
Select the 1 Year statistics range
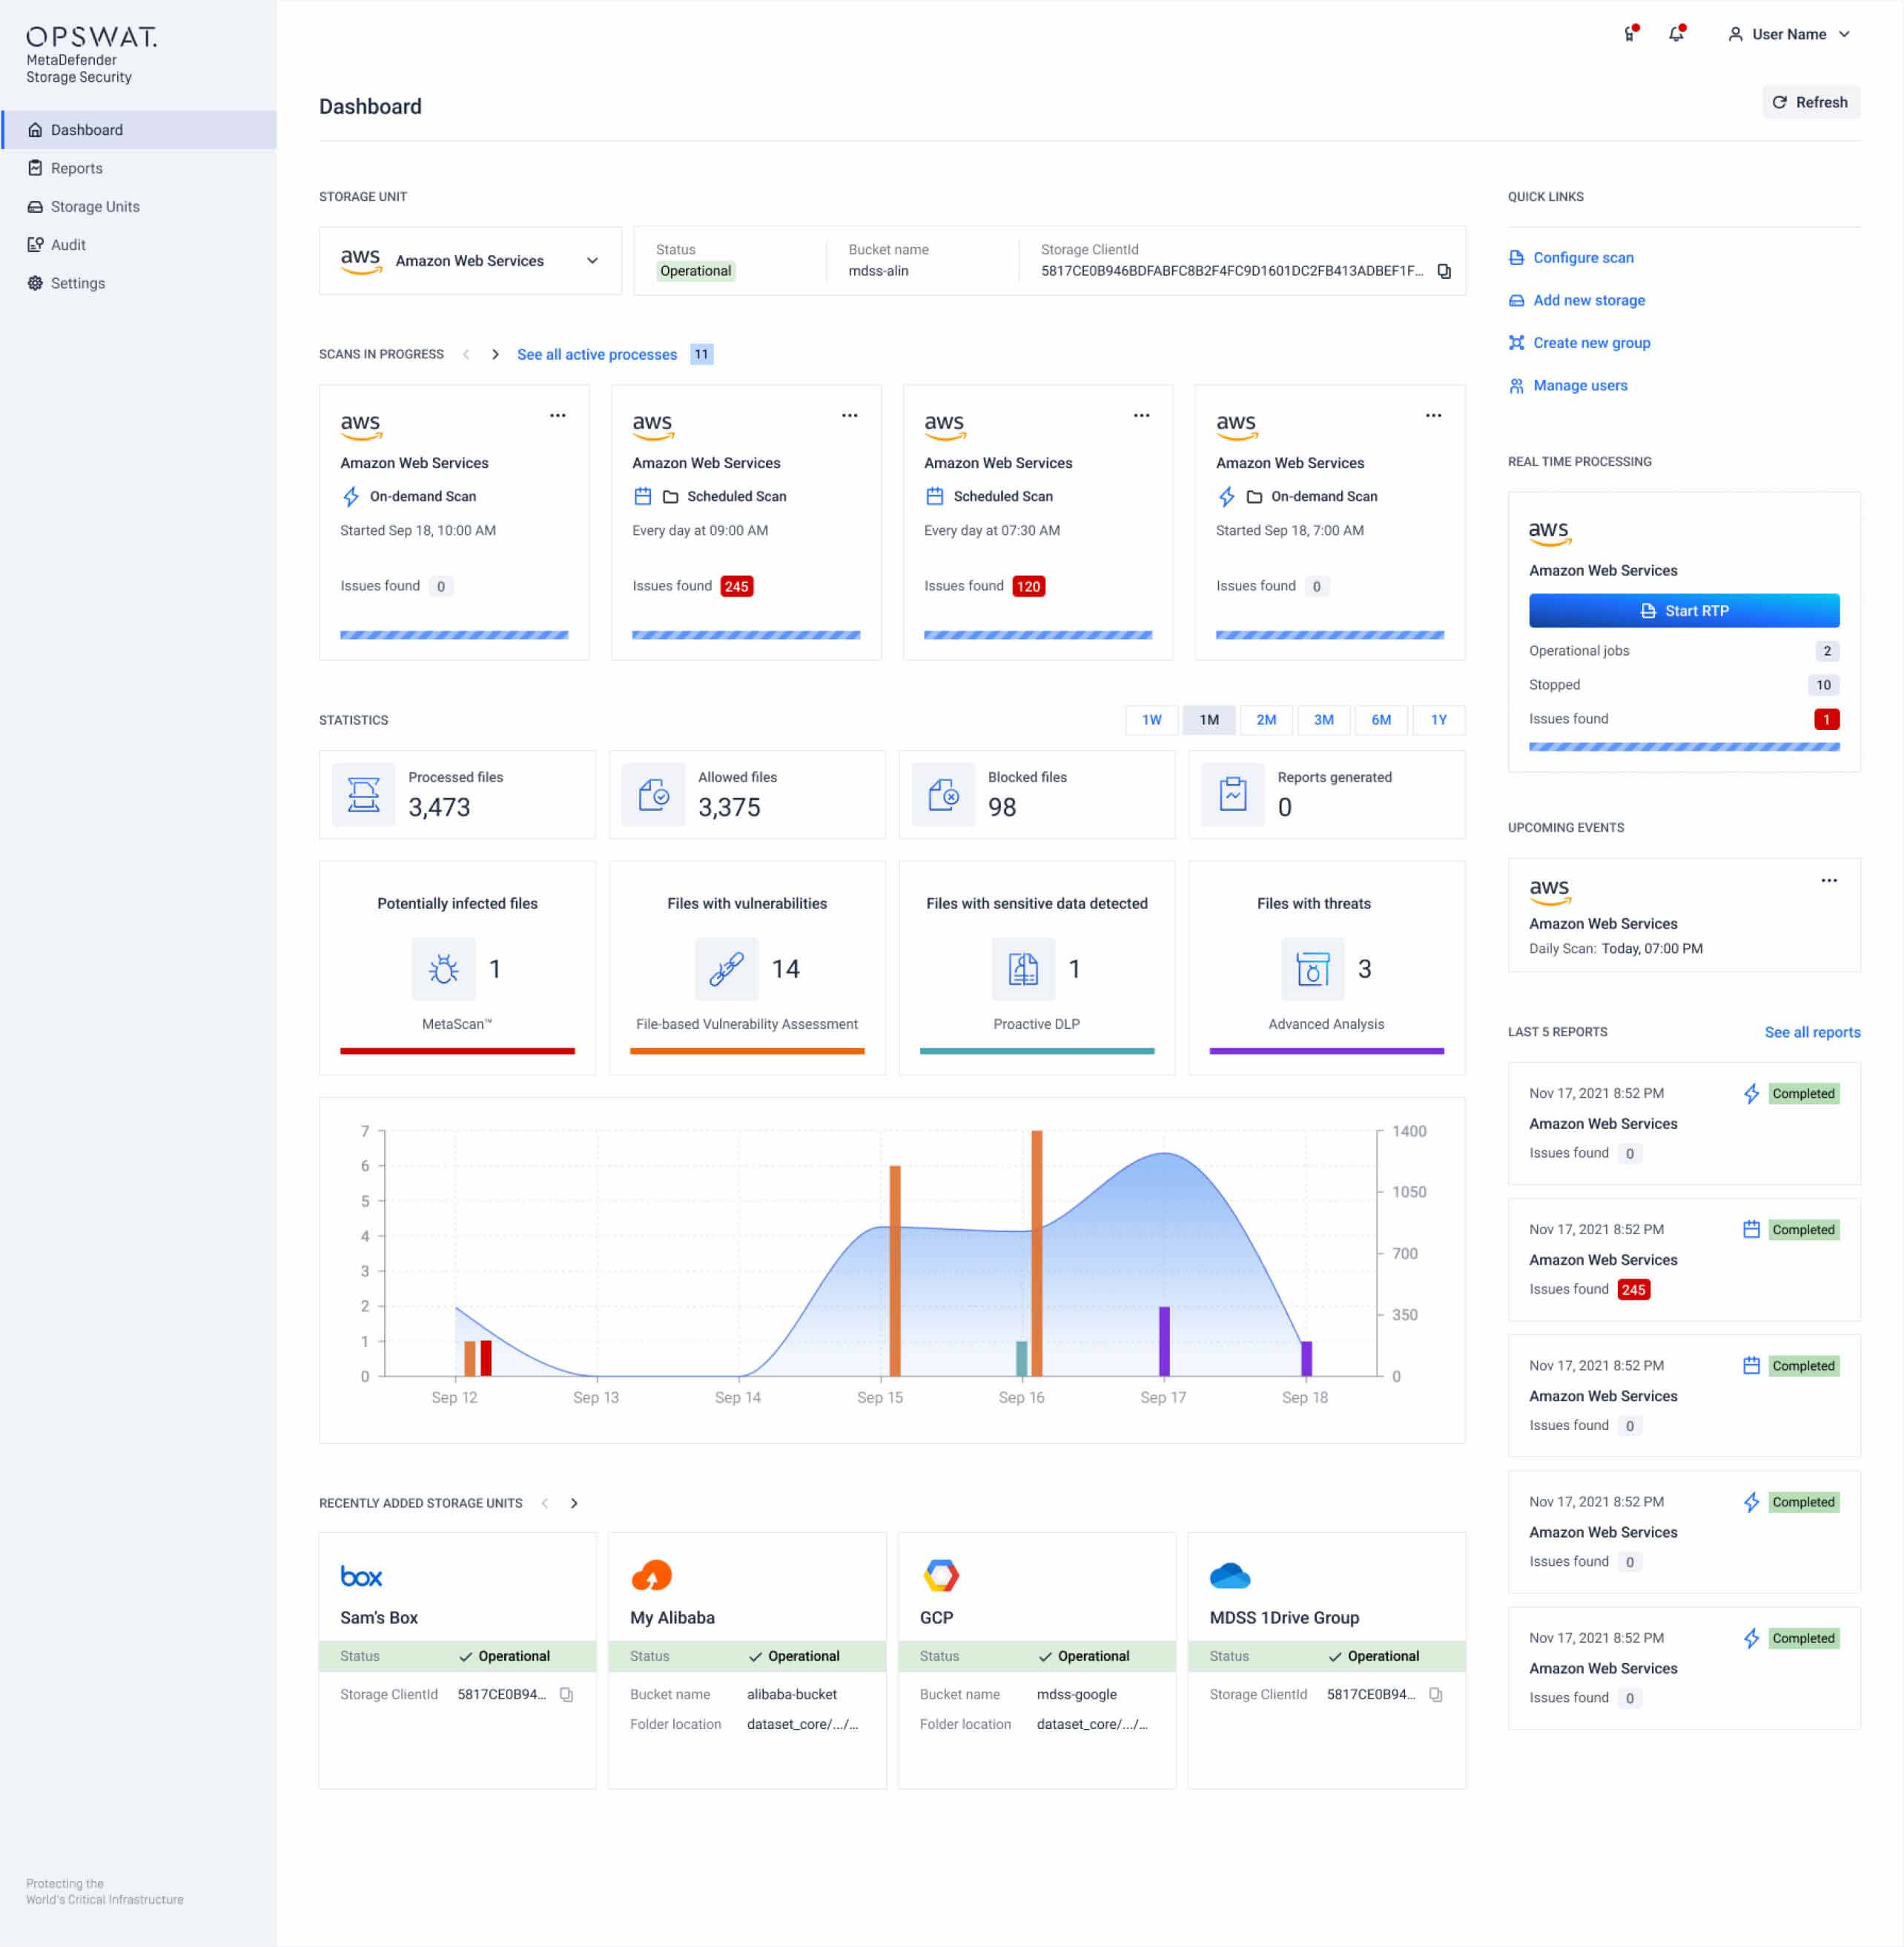1438,719
